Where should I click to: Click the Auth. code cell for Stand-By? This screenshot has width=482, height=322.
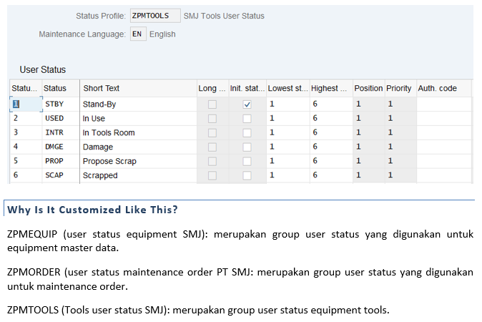click(443, 104)
